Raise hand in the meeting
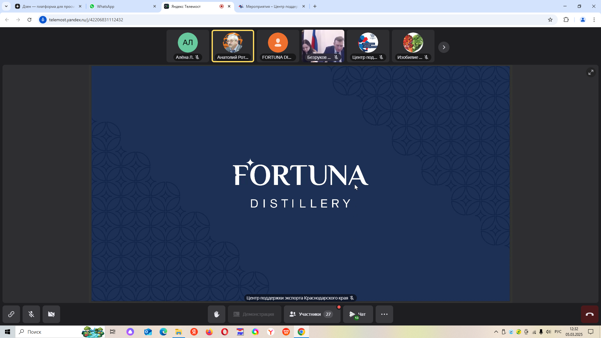The image size is (601, 338). click(x=216, y=314)
